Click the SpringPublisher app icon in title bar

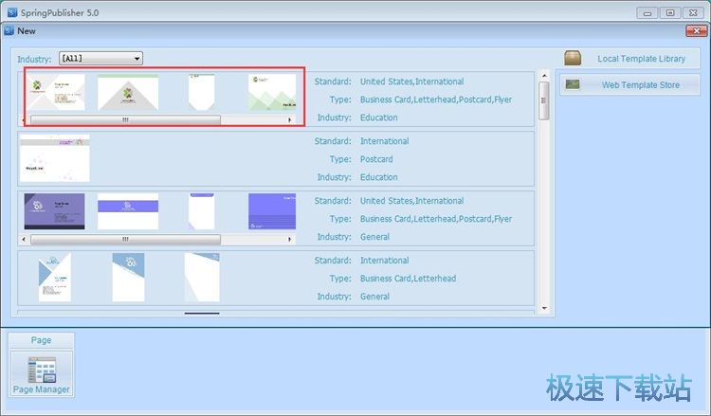point(12,12)
